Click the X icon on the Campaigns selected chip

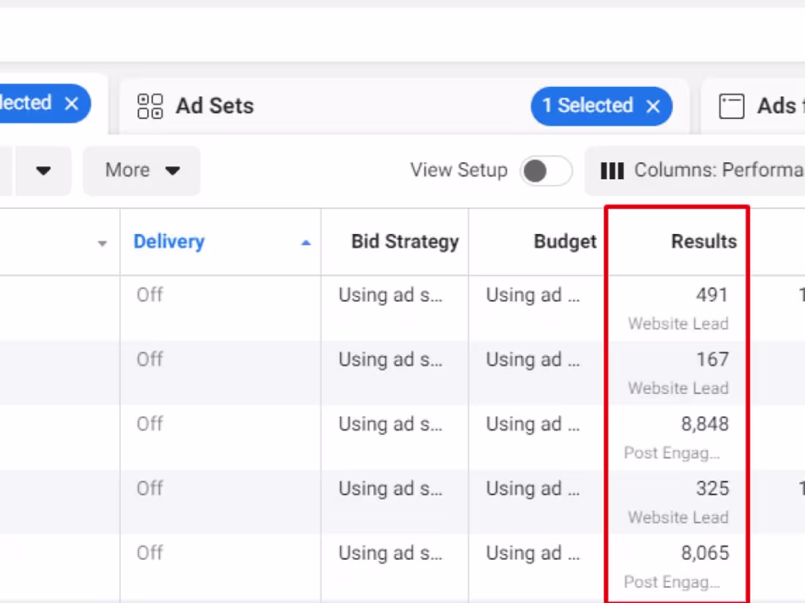click(71, 103)
